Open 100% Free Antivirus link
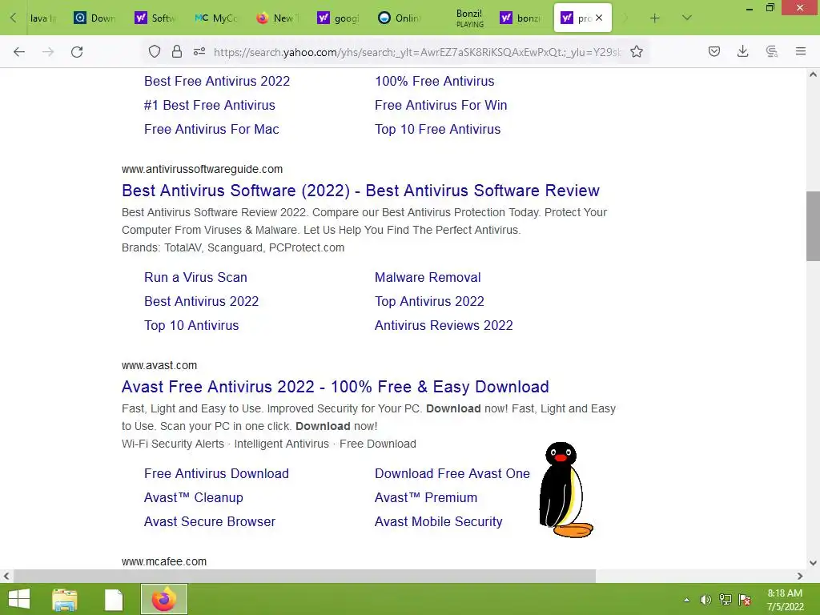The image size is (820, 615). coord(434,81)
